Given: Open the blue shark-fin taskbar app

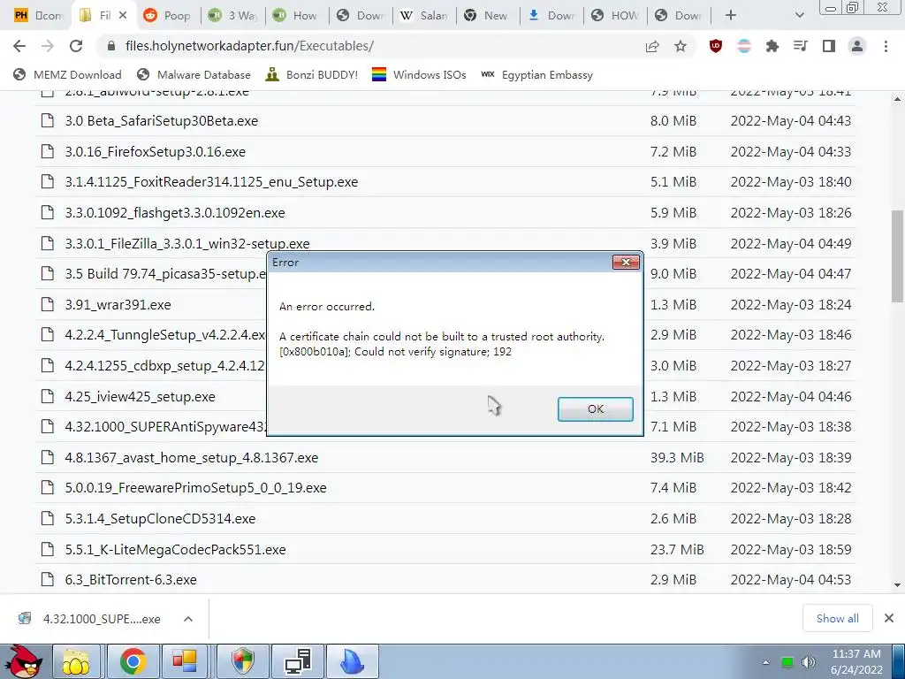Looking at the screenshot, I should click(x=352, y=661).
